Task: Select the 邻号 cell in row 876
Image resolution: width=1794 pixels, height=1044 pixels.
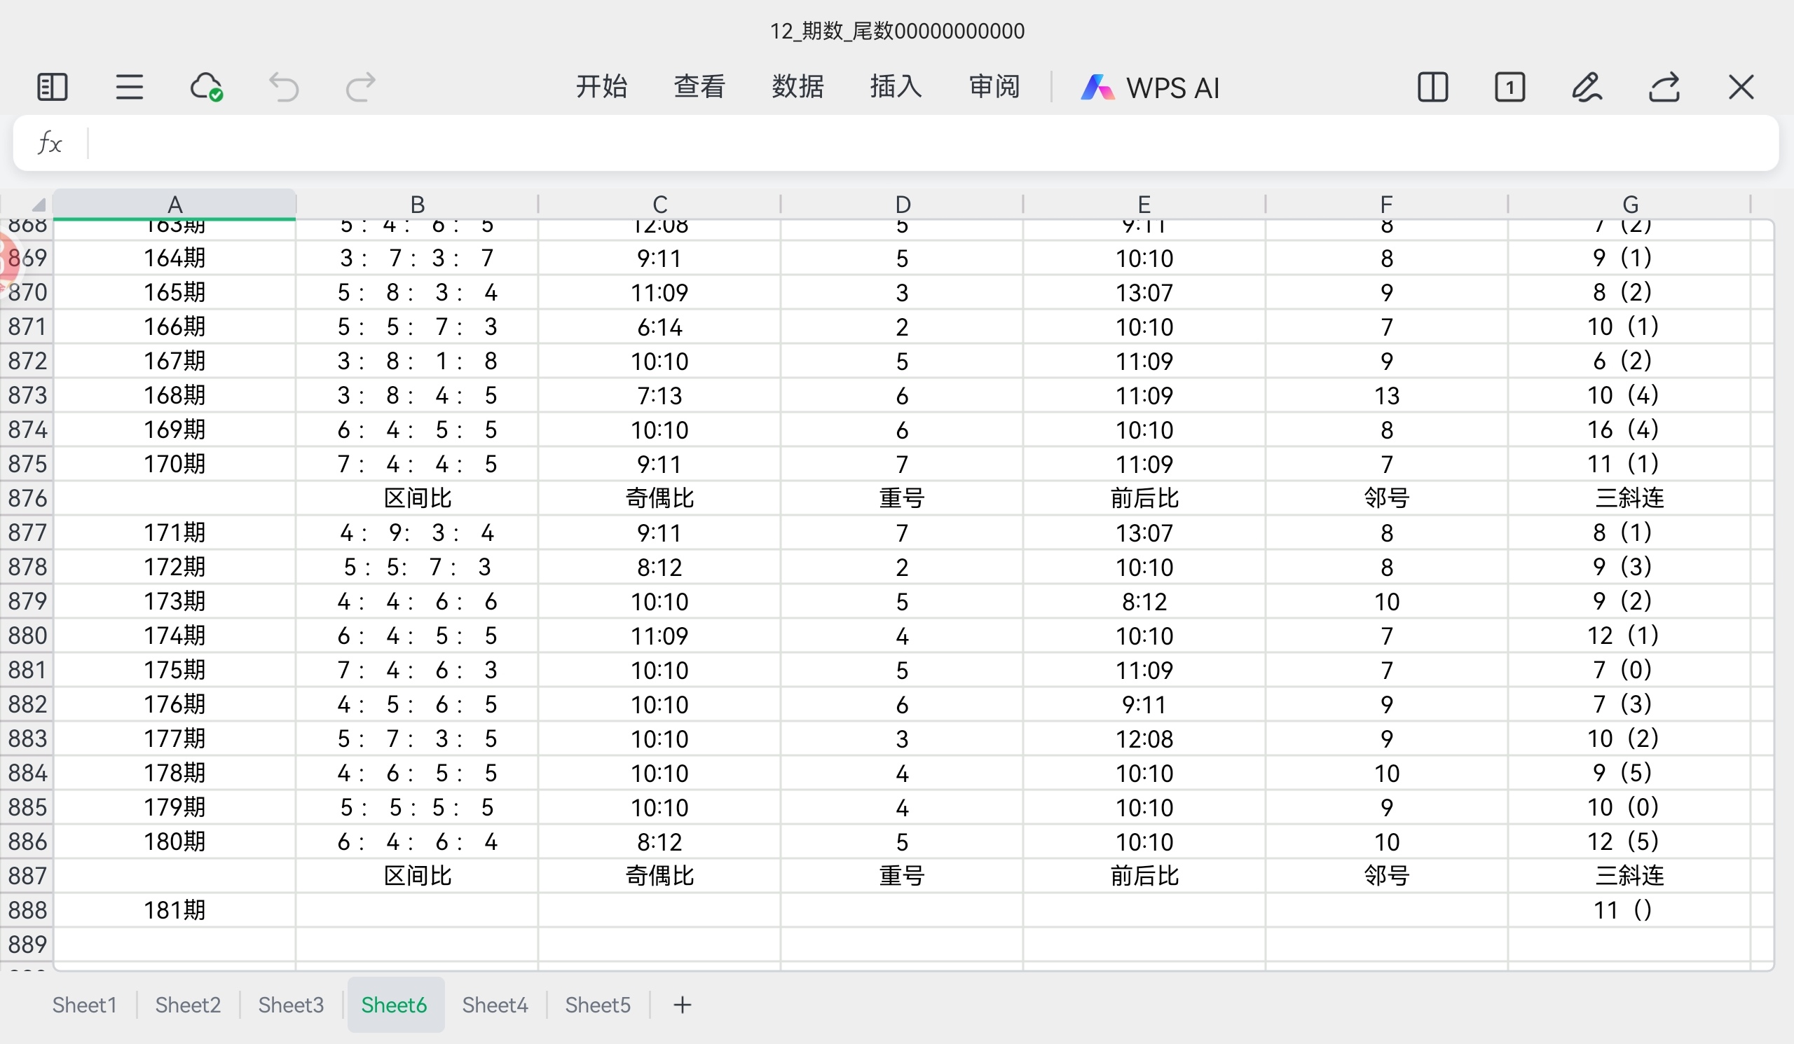Action: tap(1386, 498)
